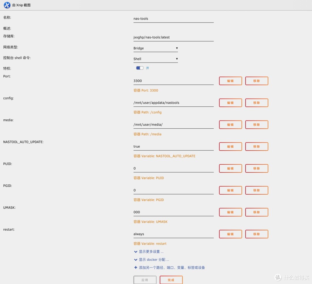This screenshot has height=284, width=312.
Task: Remove the Port 3300 entry
Action: click(257, 81)
